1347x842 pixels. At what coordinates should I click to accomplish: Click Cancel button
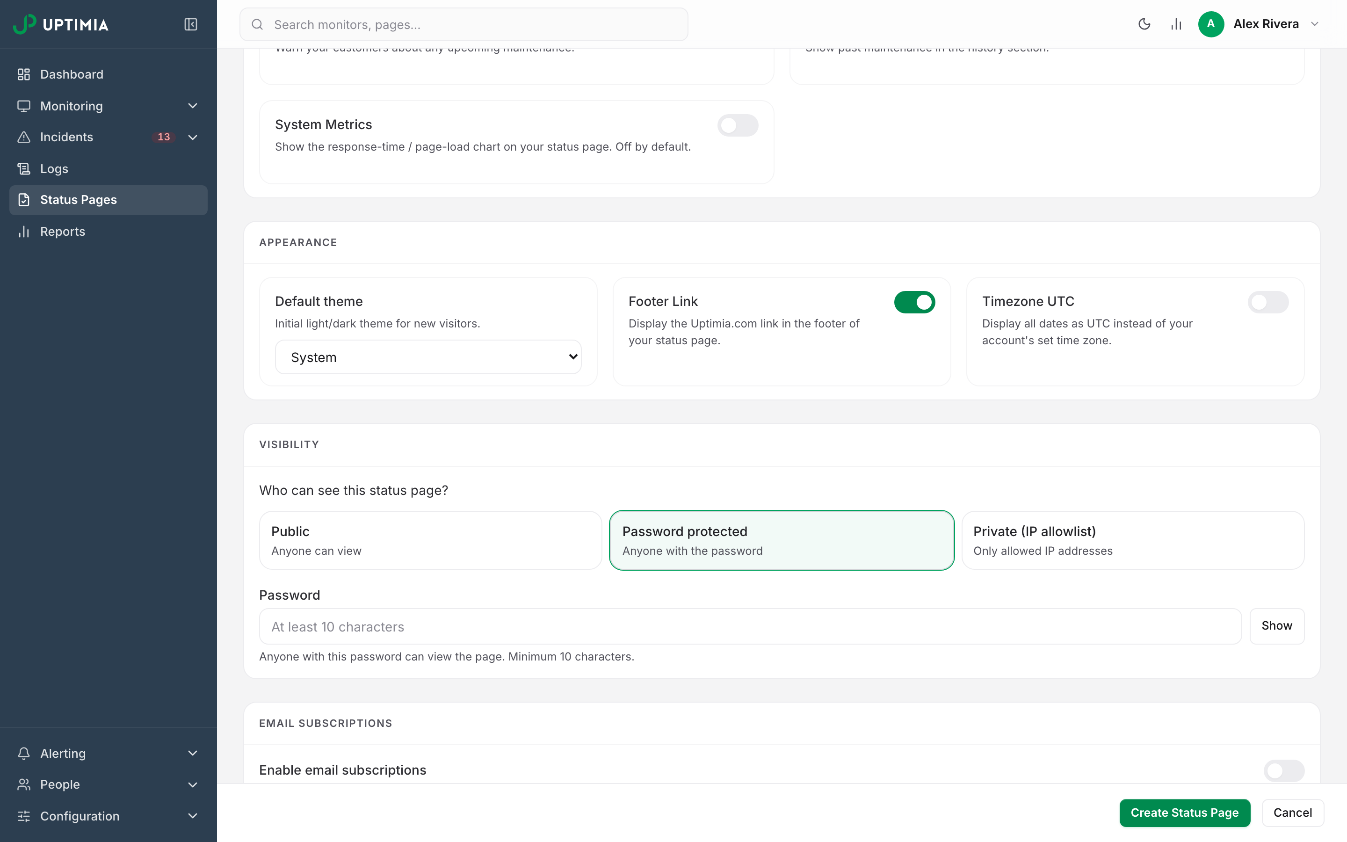point(1292,813)
